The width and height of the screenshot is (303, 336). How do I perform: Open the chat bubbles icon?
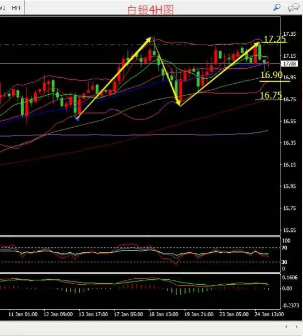[x=294, y=8]
